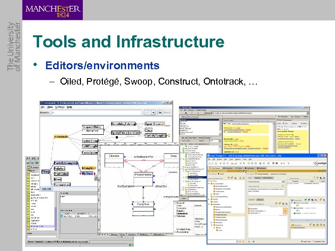Open the dropdown arrow beside Ontotrack search
The image size is (335, 251).
[x=154, y=112]
